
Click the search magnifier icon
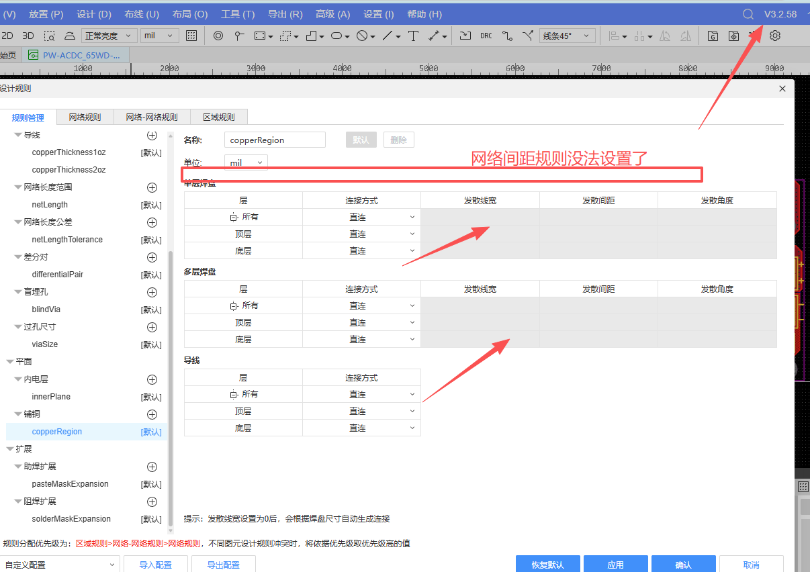coord(748,14)
